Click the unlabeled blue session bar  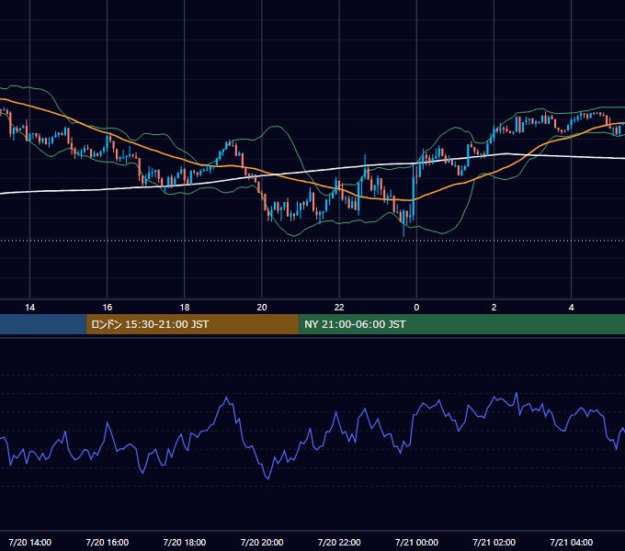click(43, 324)
